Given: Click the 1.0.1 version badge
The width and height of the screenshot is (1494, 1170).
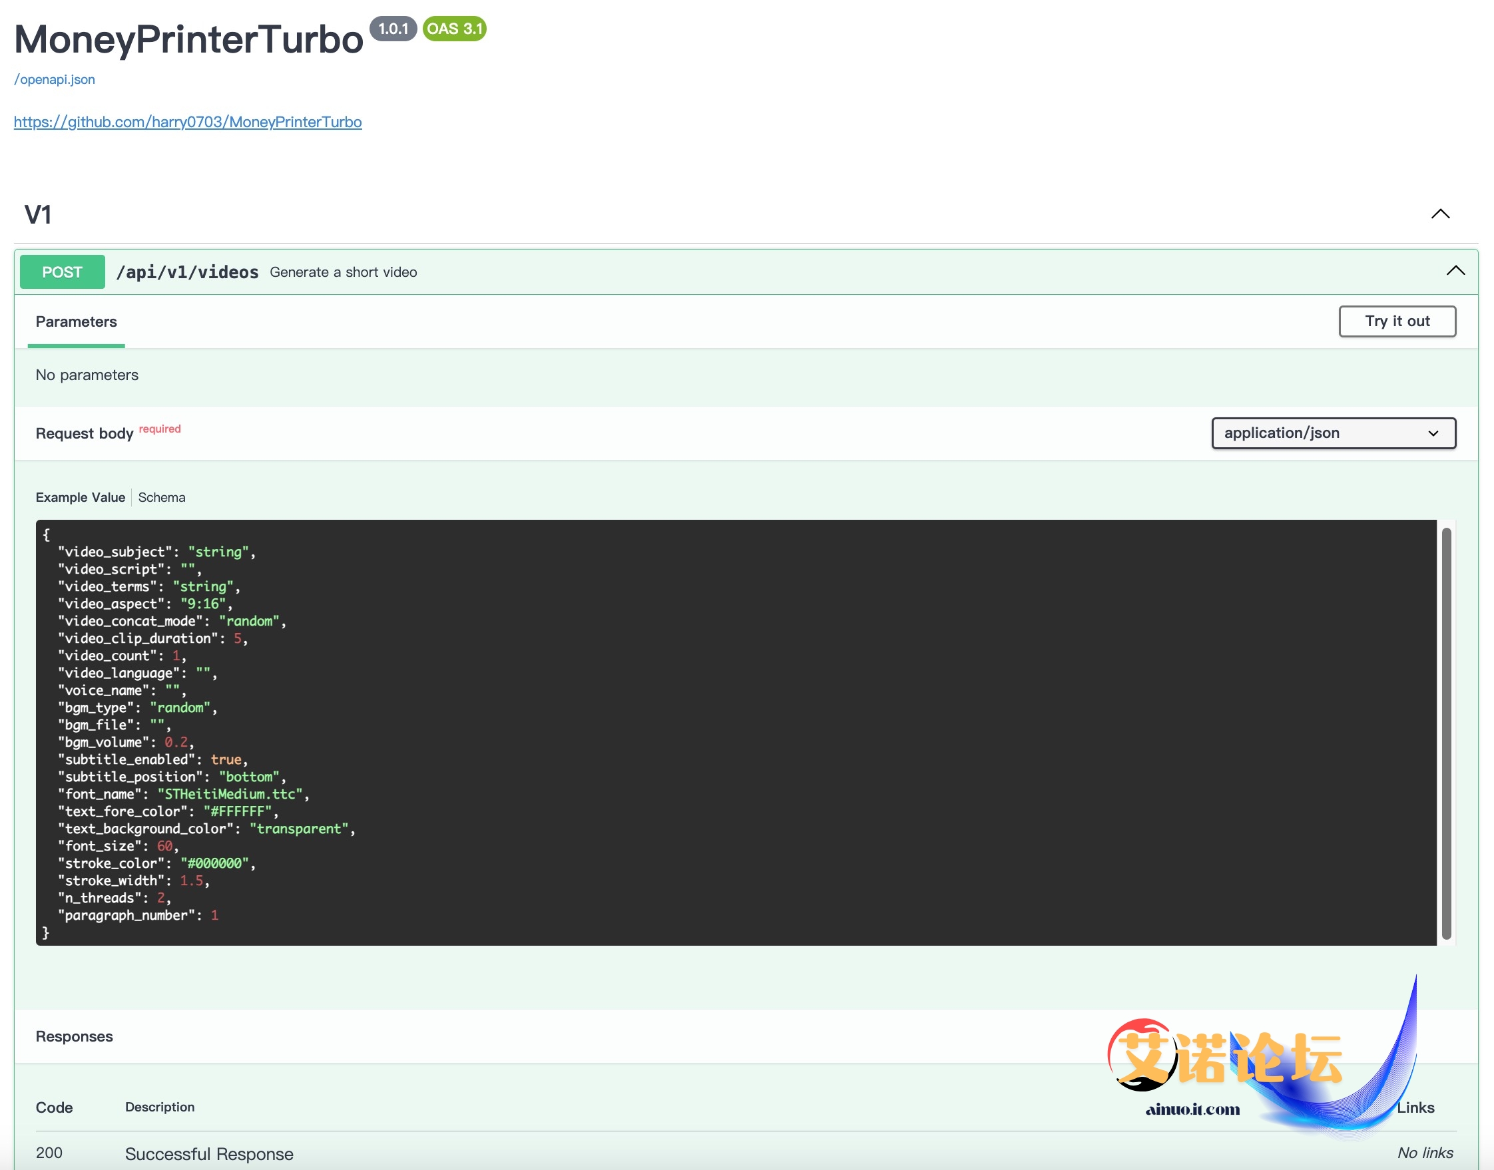Looking at the screenshot, I should pyautogui.click(x=393, y=29).
